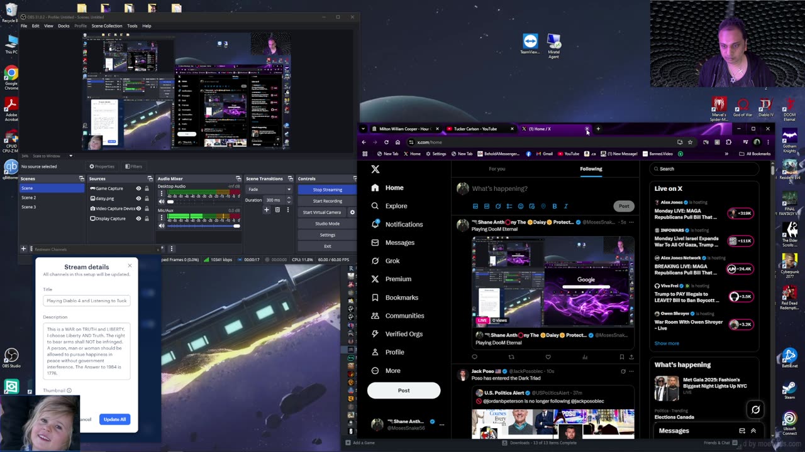
Task: Adjust the Desktop Audio volume slider
Action: [204, 202]
